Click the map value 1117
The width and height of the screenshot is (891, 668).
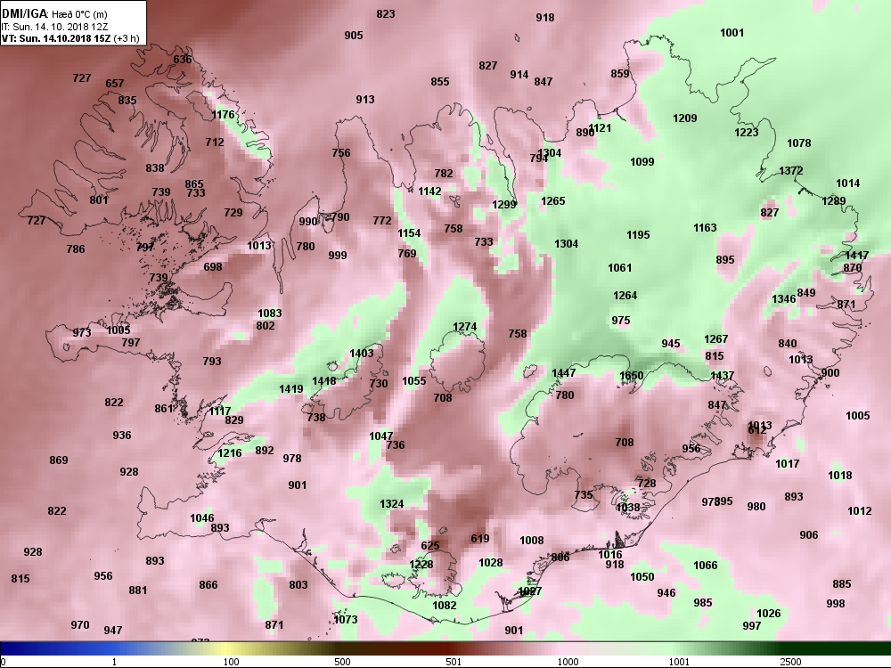point(220,411)
